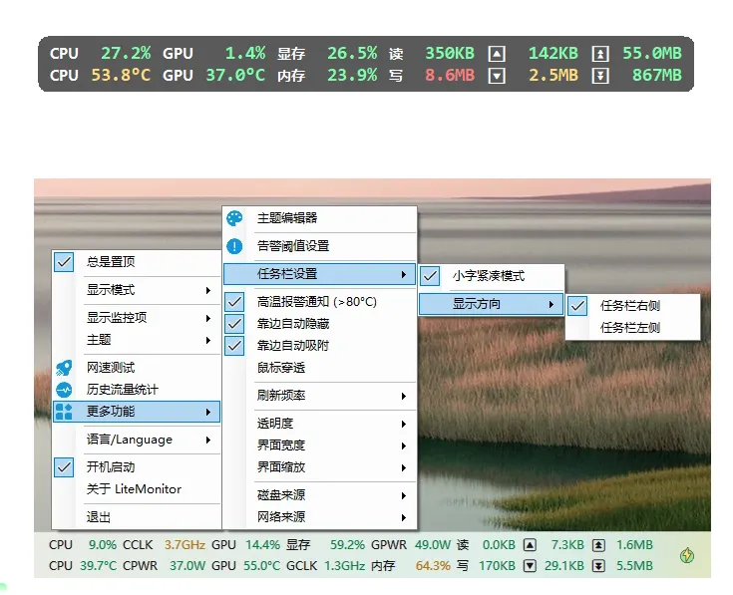The width and height of the screenshot is (733, 595).
Task: Open 告警阈值设置 menu item
Action: [320, 246]
